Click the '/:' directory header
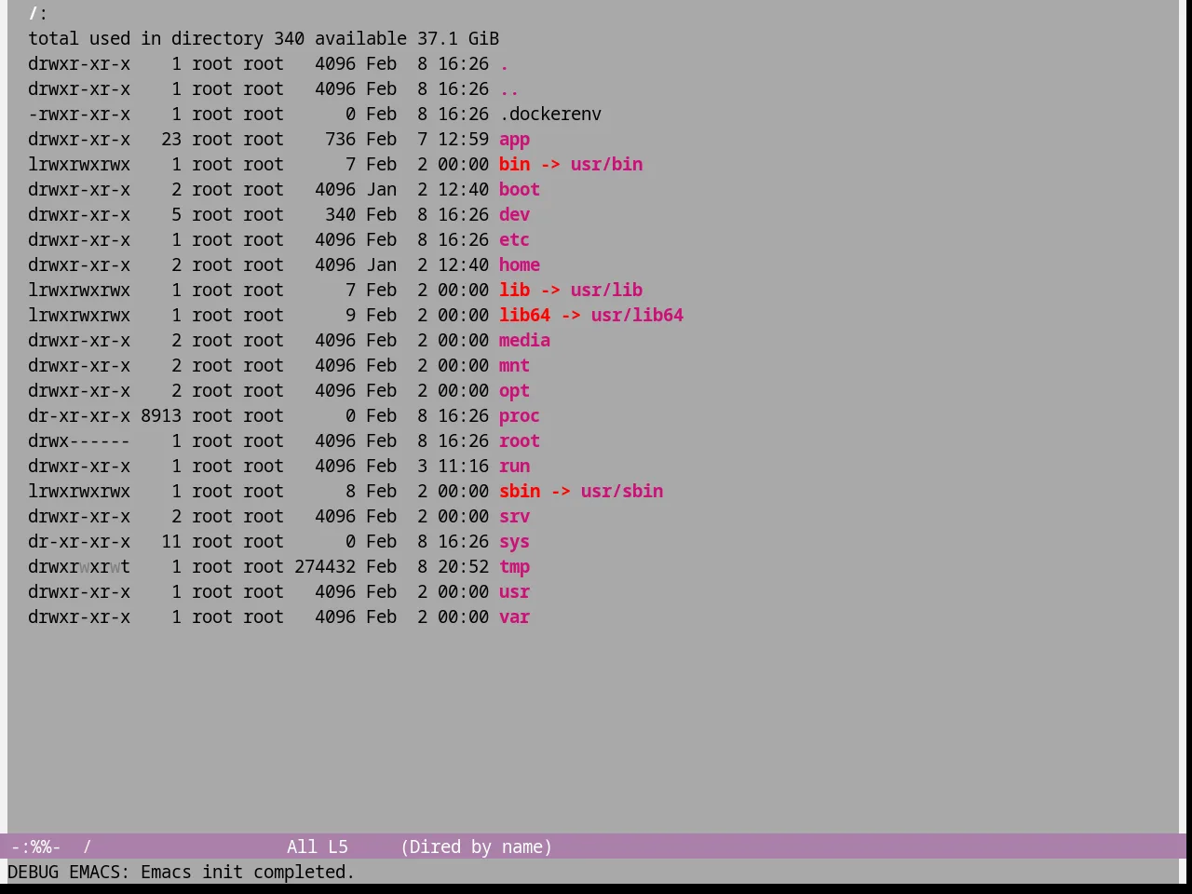1192x894 pixels. (x=38, y=13)
